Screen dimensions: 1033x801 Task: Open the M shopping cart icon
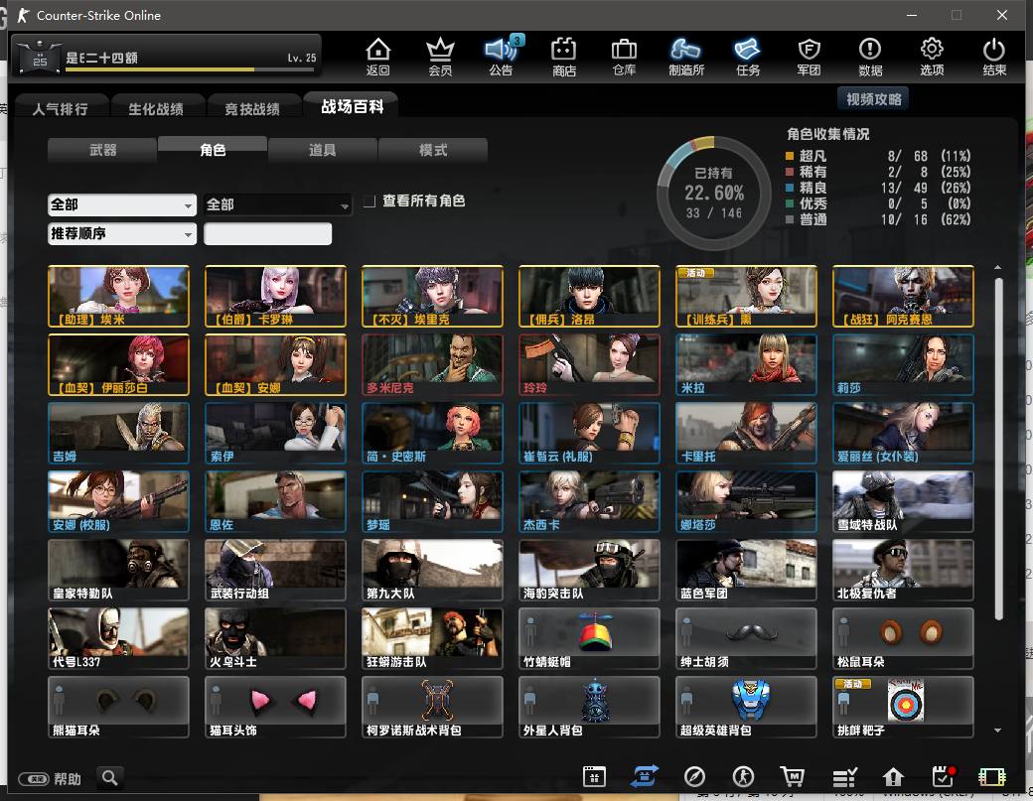(x=793, y=776)
